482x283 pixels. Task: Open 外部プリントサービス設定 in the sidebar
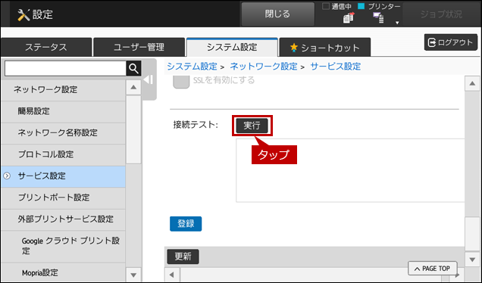coord(63,219)
